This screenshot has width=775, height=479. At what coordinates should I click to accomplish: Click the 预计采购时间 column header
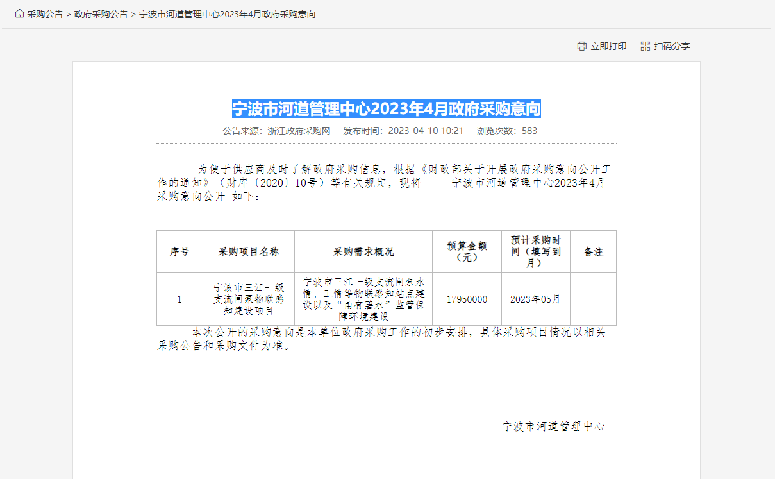click(536, 251)
